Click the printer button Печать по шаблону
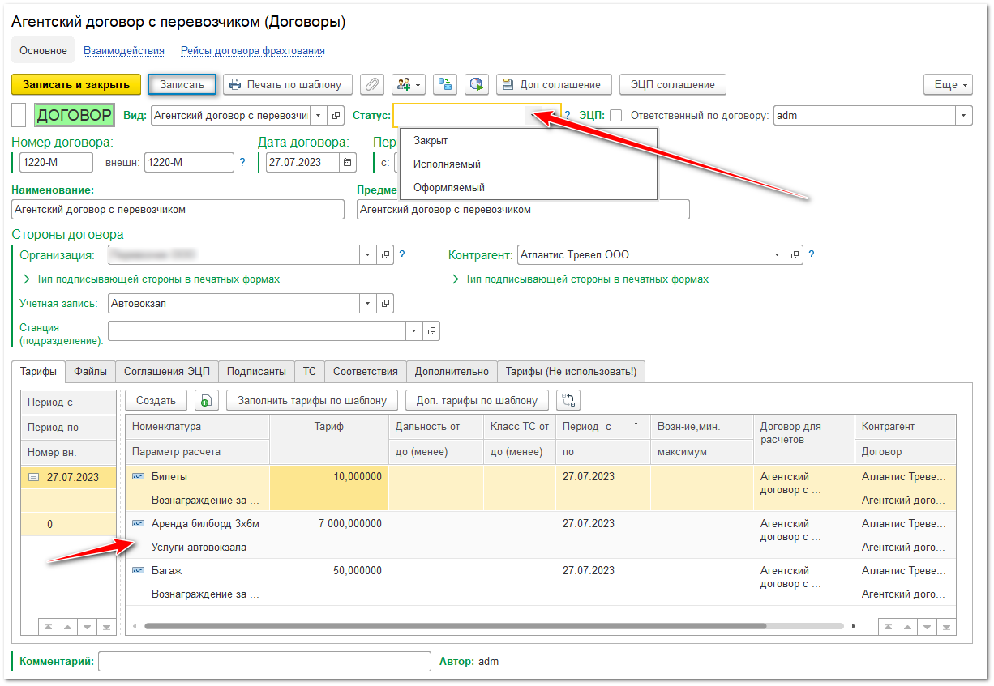Screen dimensions: 994x686 pyautogui.click(x=288, y=84)
